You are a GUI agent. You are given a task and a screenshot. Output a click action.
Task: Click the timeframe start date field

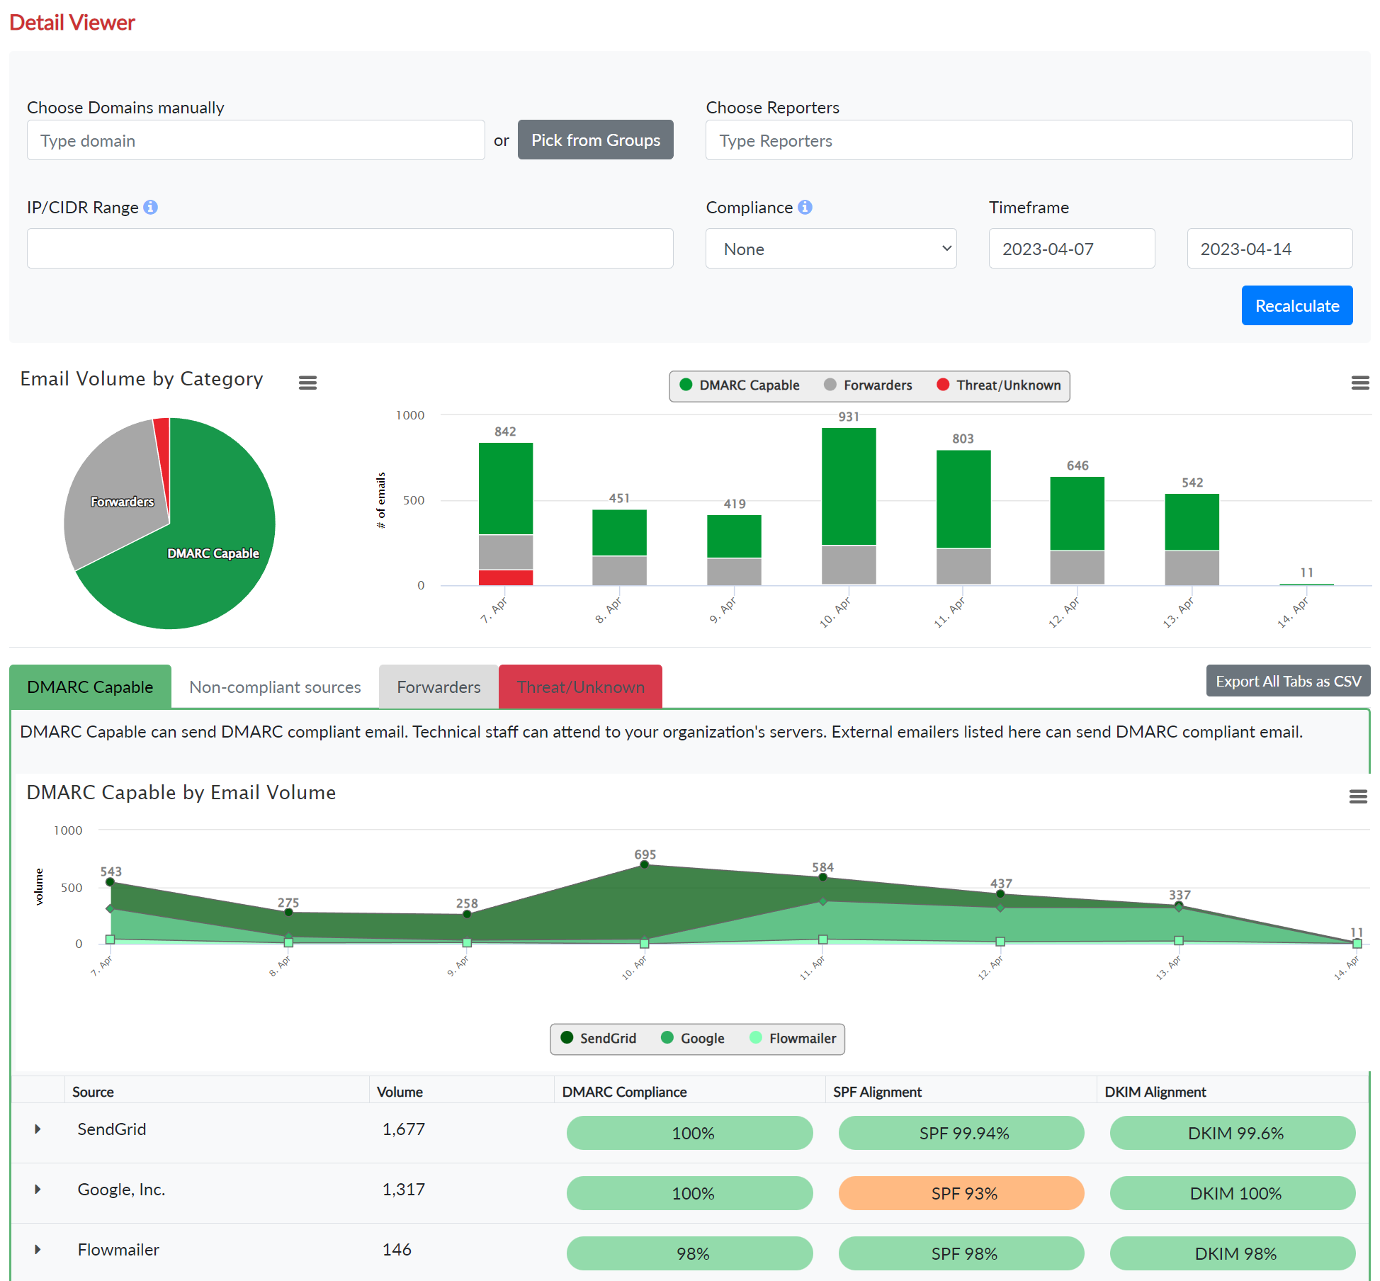click(x=1071, y=249)
